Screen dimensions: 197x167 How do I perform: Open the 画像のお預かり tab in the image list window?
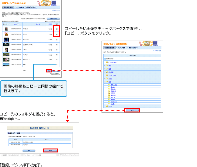tap(31, 7)
